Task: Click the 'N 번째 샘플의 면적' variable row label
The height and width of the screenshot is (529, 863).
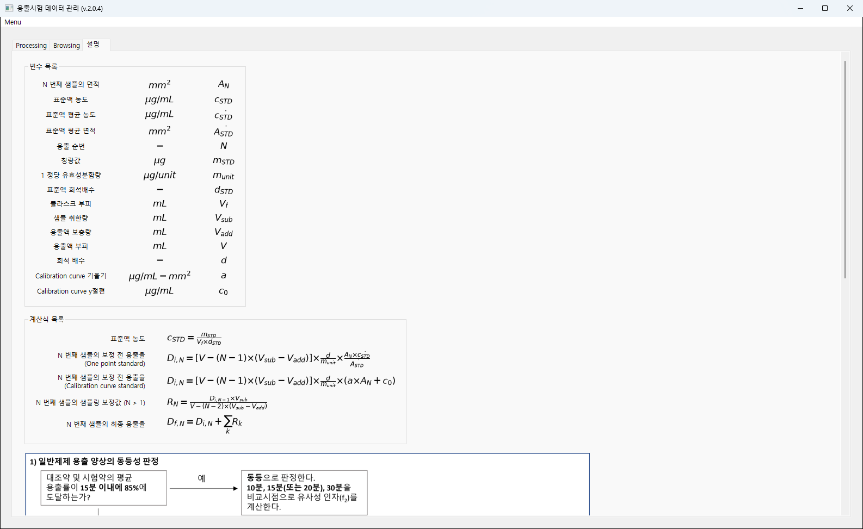Action: [71, 84]
